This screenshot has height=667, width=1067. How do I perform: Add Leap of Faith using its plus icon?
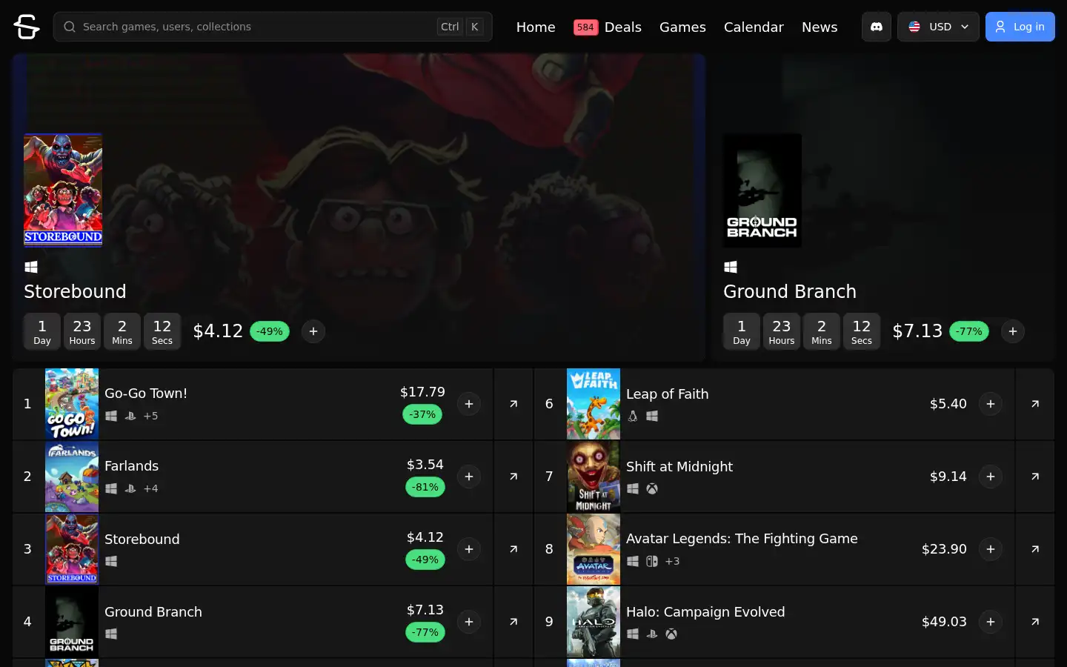pos(991,404)
